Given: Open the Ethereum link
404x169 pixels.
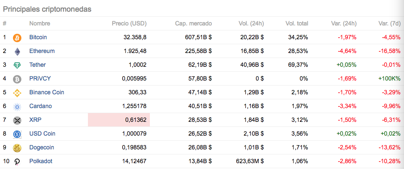Looking at the screenshot, I should pos(42,51).
